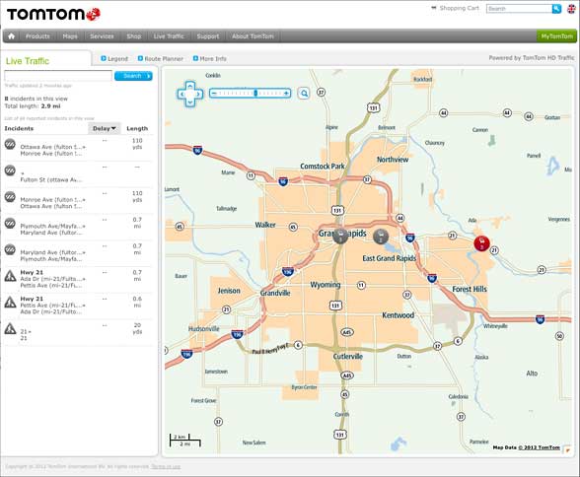This screenshot has height=477, width=580.
Task: Go to MyTomTom
Action: [556, 36]
